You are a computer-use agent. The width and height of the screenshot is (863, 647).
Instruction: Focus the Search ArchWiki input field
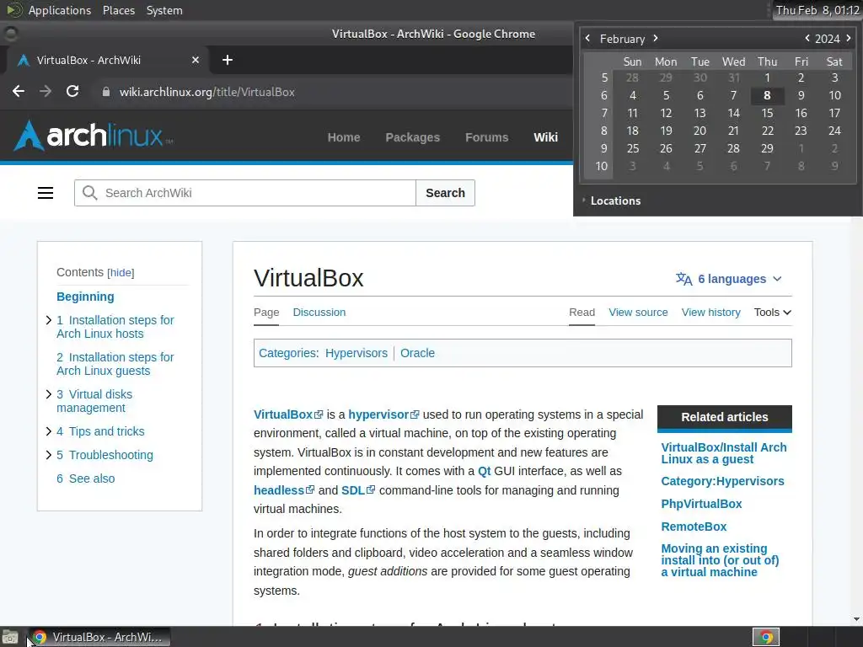coord(245,193)
